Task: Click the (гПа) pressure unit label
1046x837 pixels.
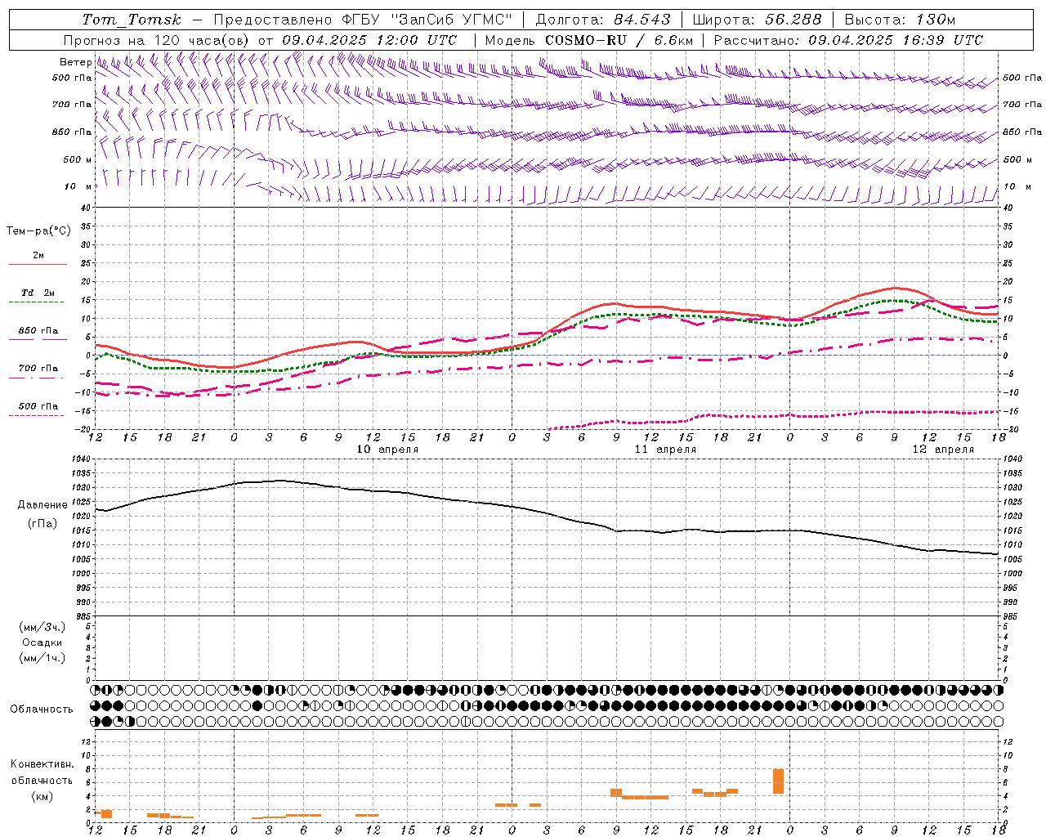Action: tap(42, 524)
